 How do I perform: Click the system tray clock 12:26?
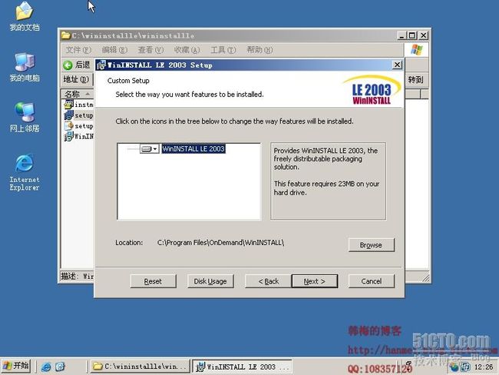click(x=483, y=367)
